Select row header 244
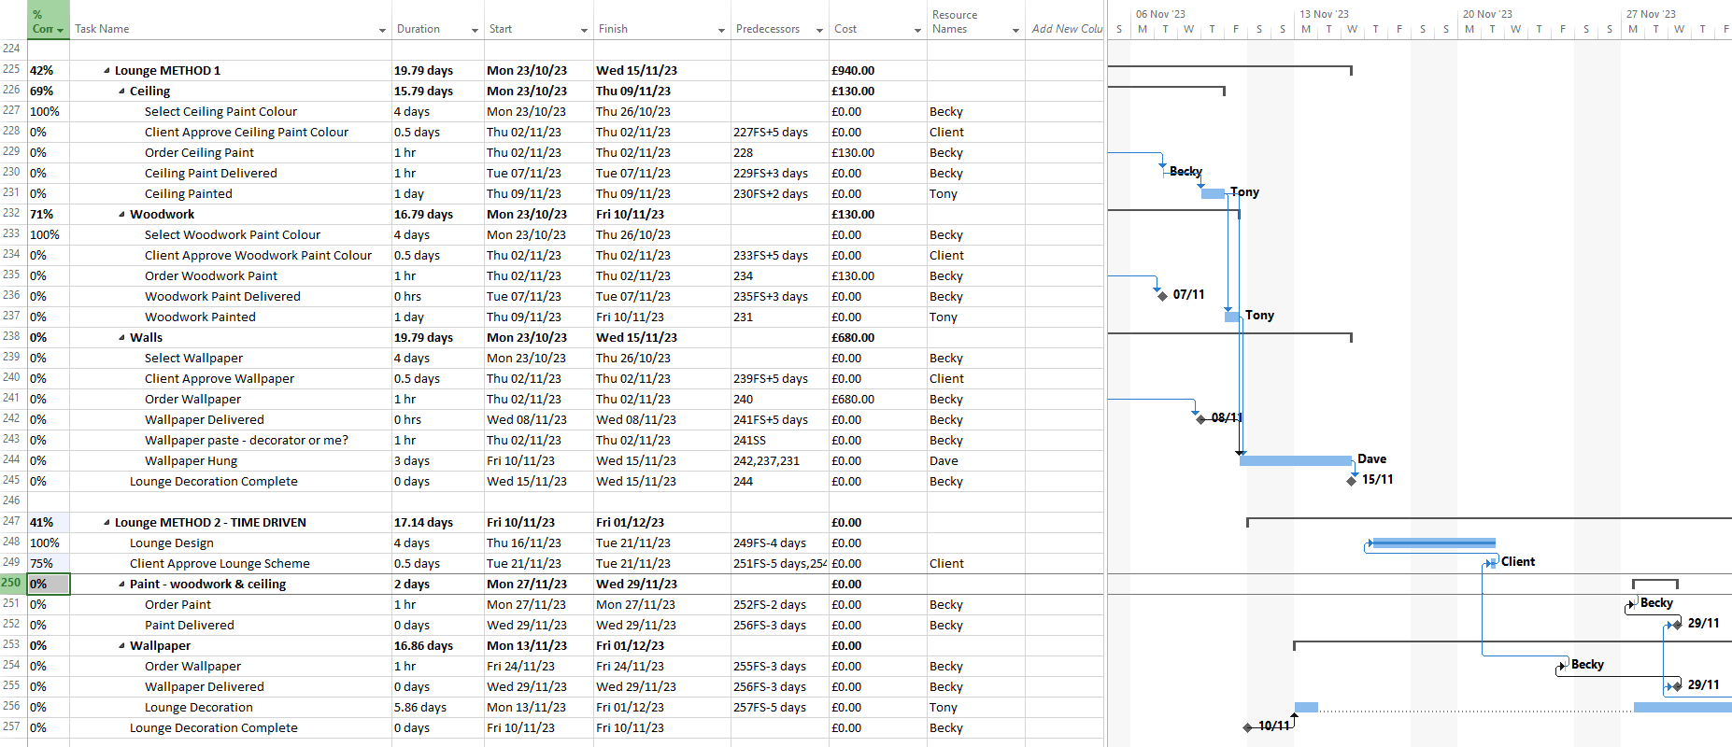 point(12,459)
